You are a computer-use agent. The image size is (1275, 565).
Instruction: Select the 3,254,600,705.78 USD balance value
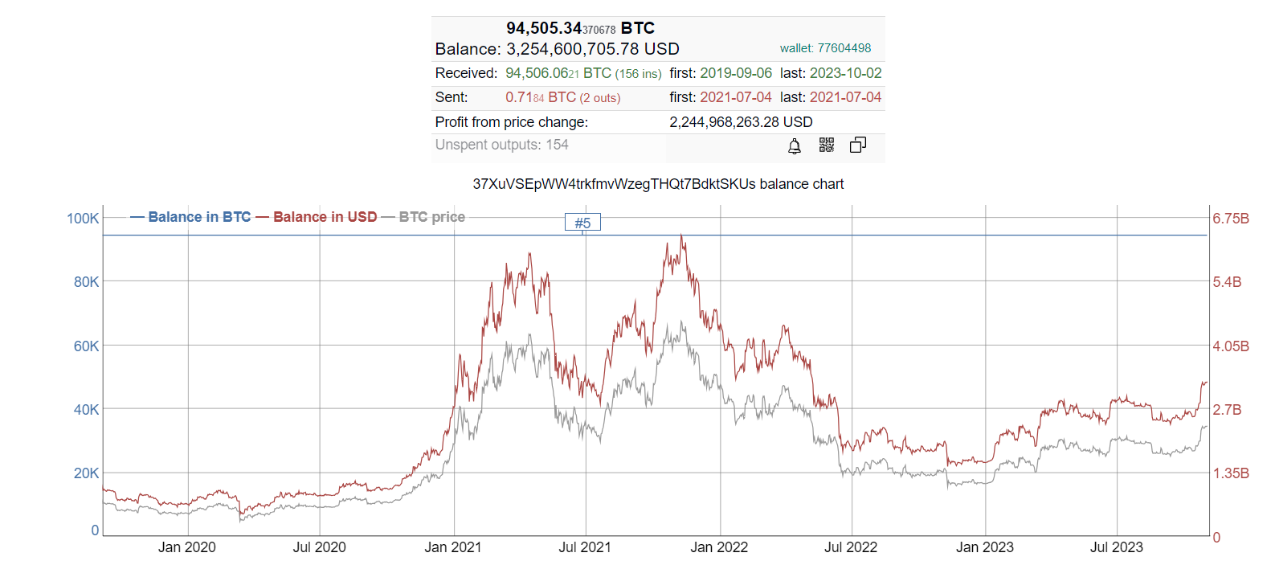pyautogui.click(x=593, y=49)
